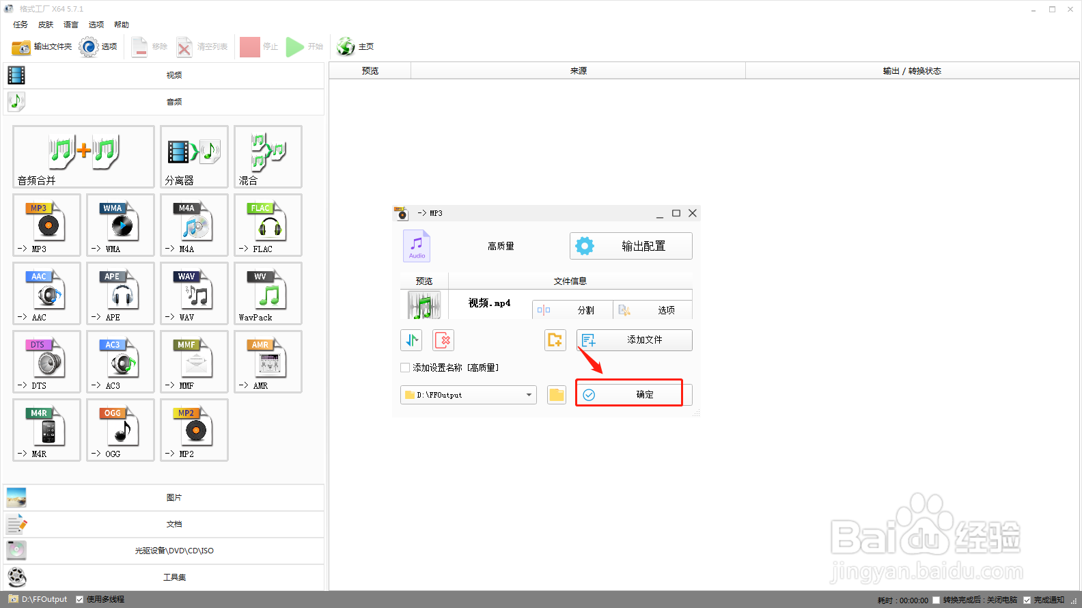
Task: Open the 任务 menu
Action: tap(20, 25)
